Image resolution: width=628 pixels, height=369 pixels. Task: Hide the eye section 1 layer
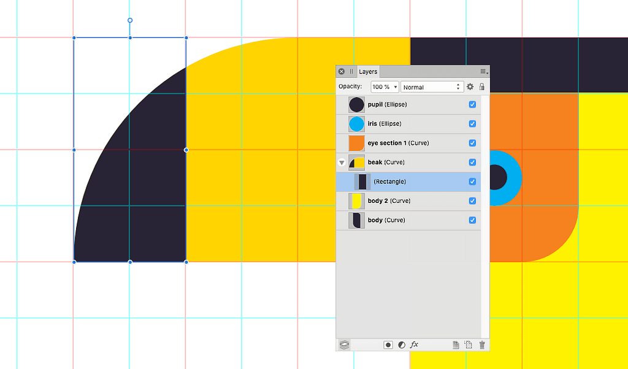[472, 143]
